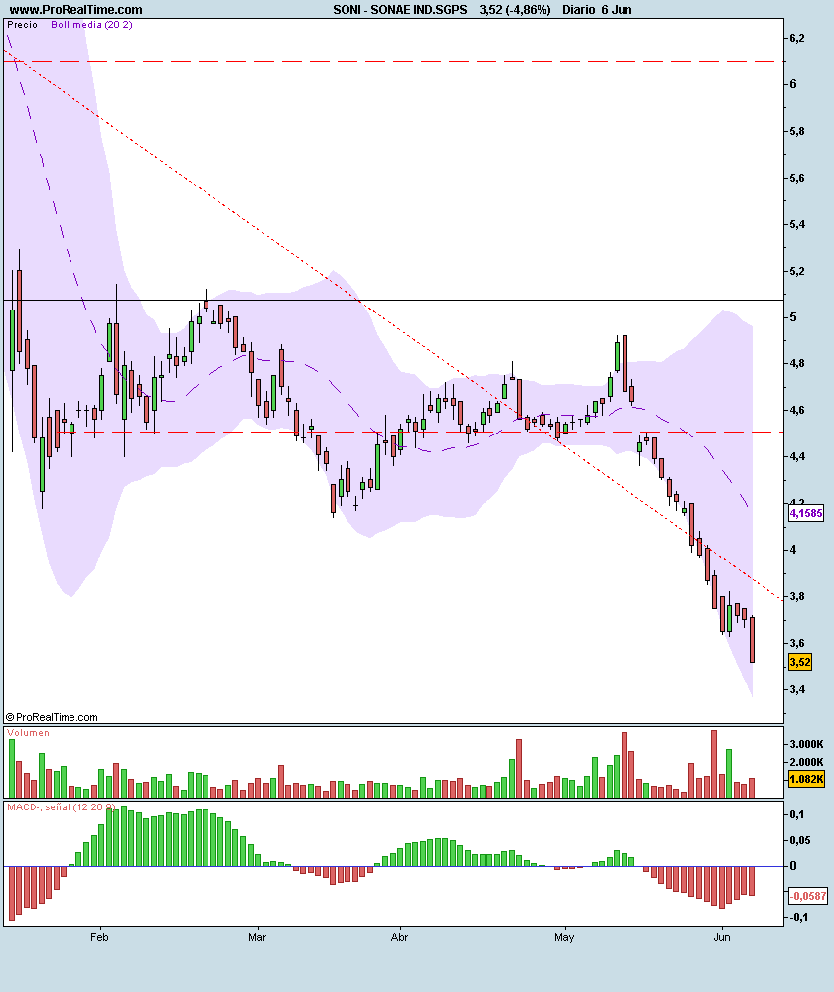The image size is (834, 992).
Task: Click the 5,8 price axis label
Action: [796, 132]
